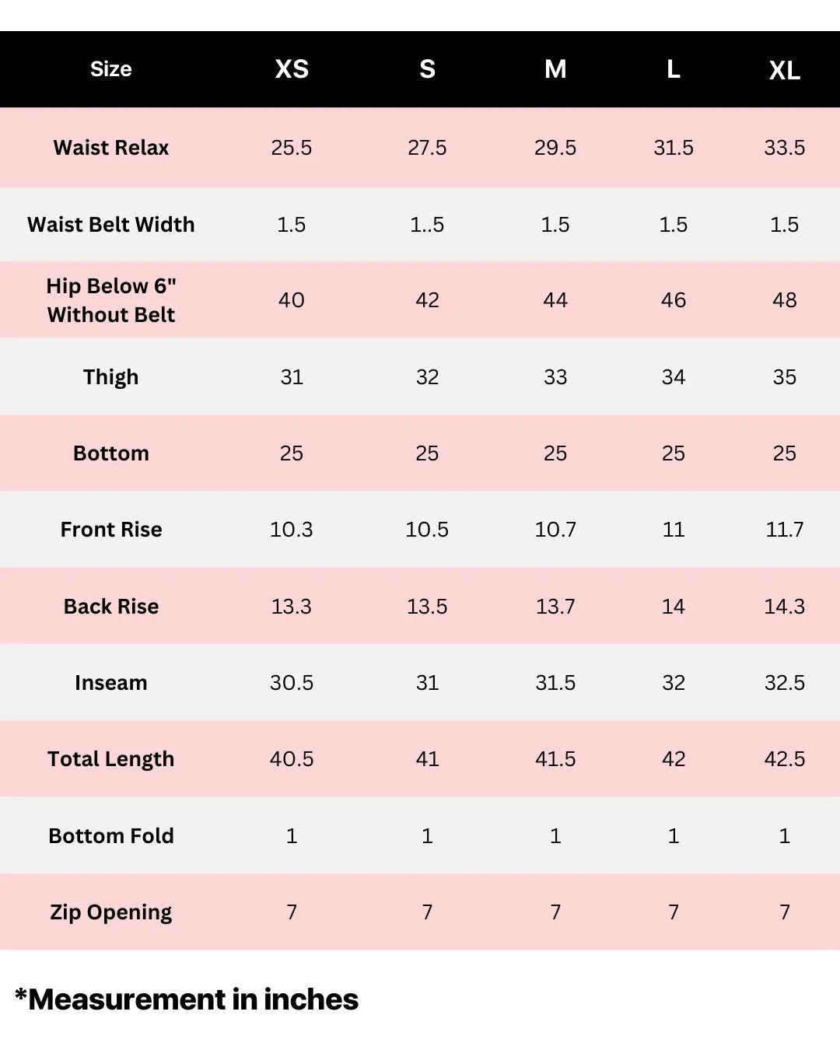The width and height of the screenshot is (840, 1050).
Task: Click the Measurement in inches footnote
Action: coord(187,999)
